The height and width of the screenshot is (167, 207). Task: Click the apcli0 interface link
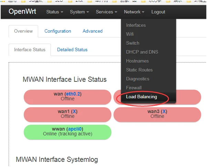75,129
